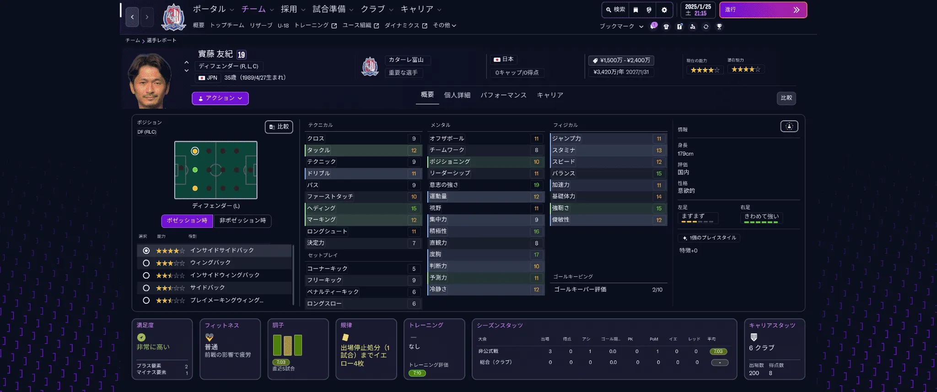Click the 進行 continue button
This screenshot has height=392, width=937.
[763, 10]
